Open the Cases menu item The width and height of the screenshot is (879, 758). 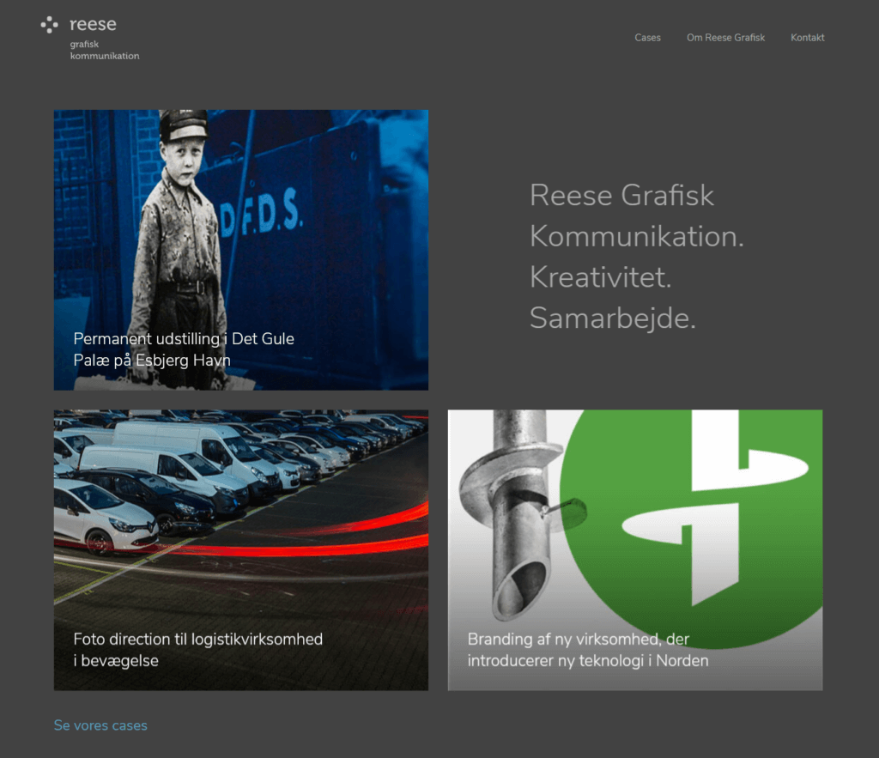coord(647,38)
